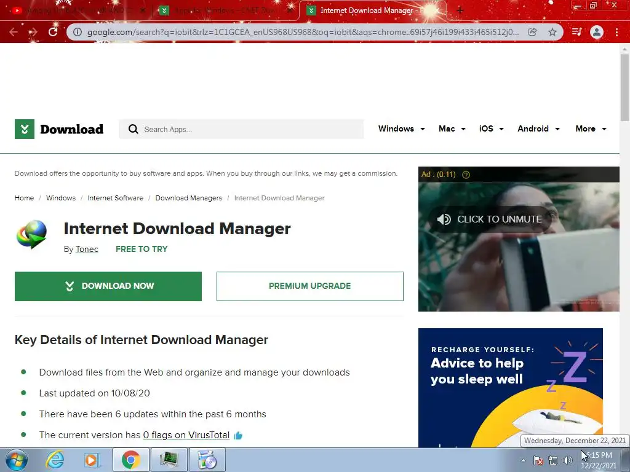Click the Windows breadcrumb link
The width and height of the screenshot is (630, 472).
(61, 198)
